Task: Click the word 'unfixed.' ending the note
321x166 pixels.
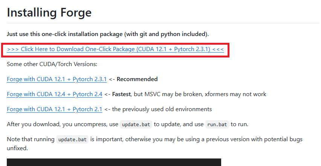Action: [17, 148]
